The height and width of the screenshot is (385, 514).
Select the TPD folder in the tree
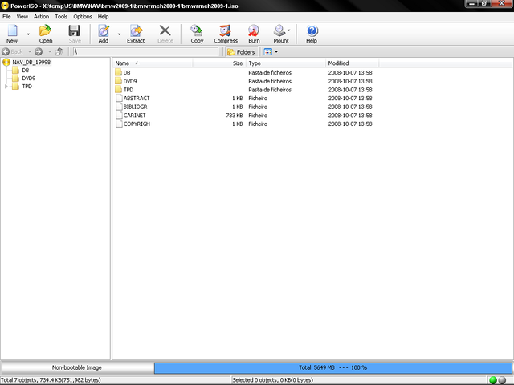click(x=27, y=87)
